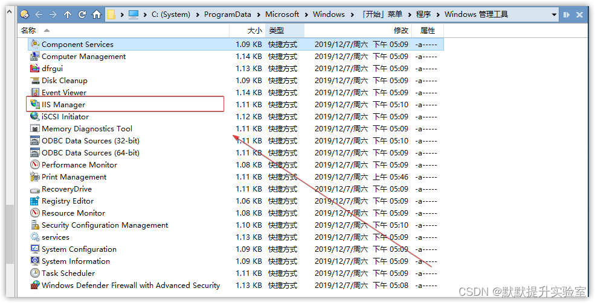This screenshot has height=303, width=595.
Task: Expand chevron after Windows breadcrumb
Action: (353, 14)
